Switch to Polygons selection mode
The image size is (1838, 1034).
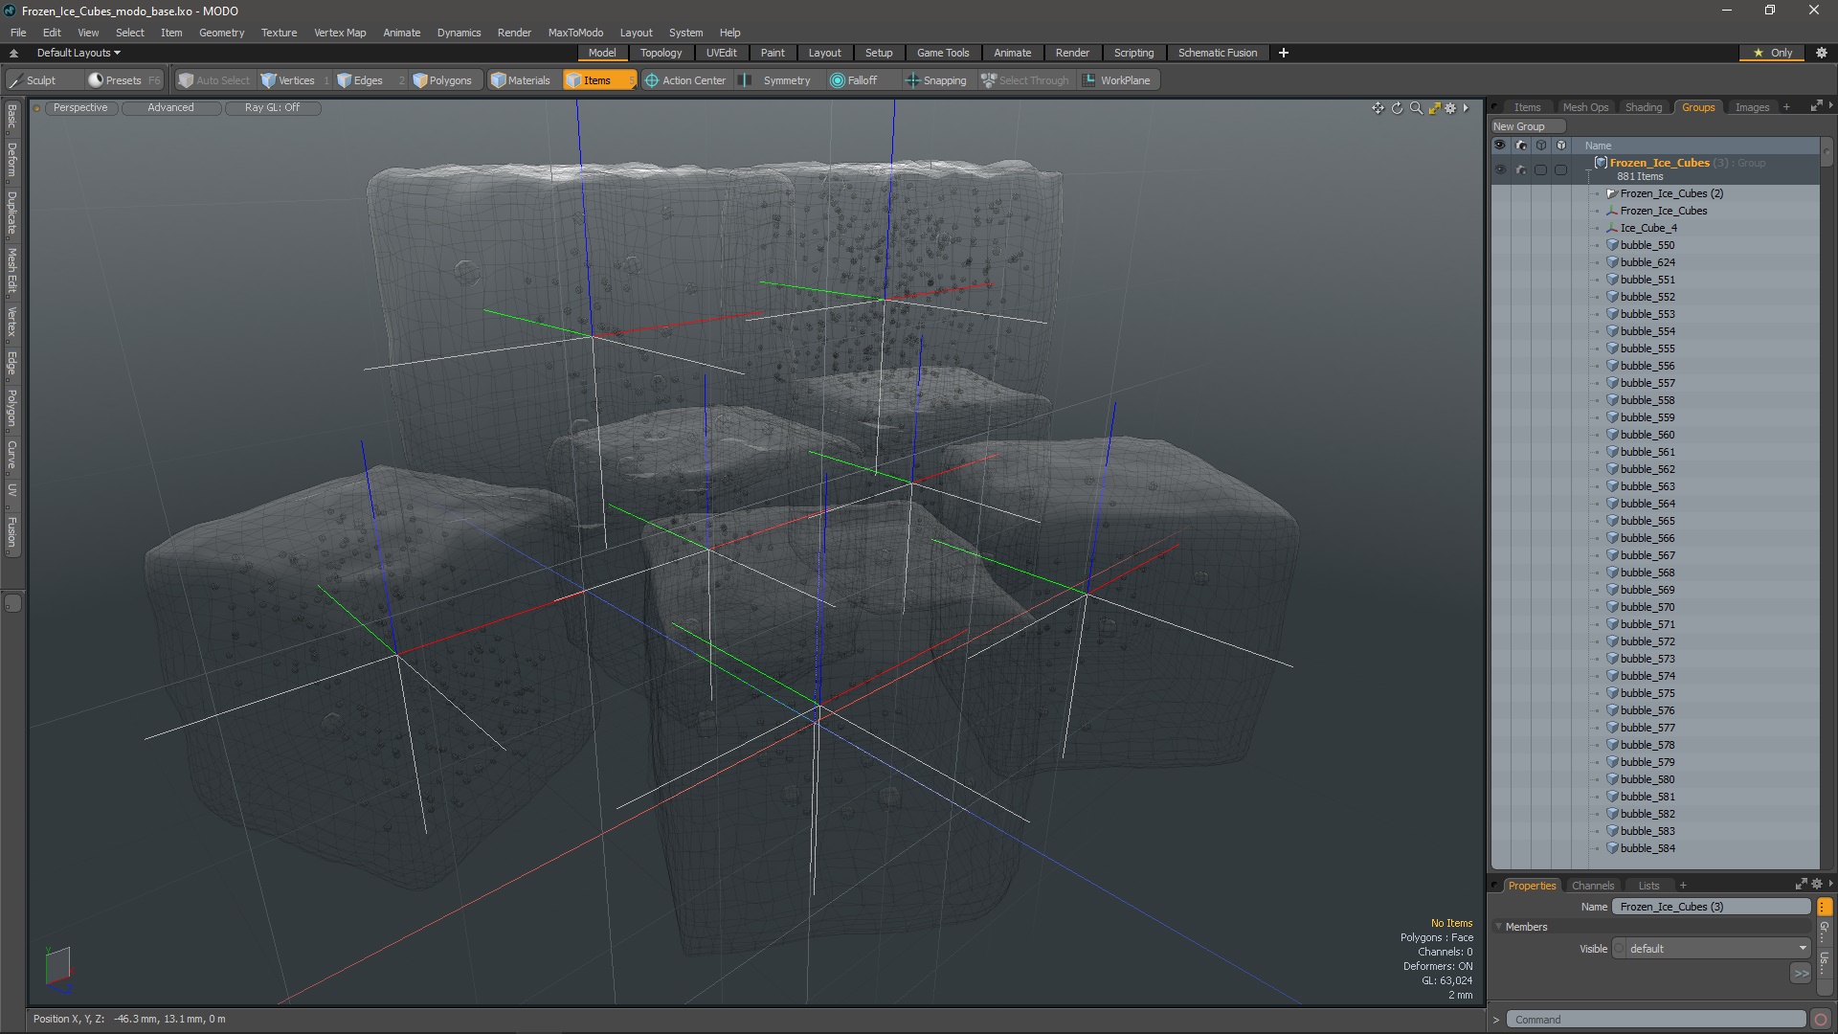pos(442,80)
